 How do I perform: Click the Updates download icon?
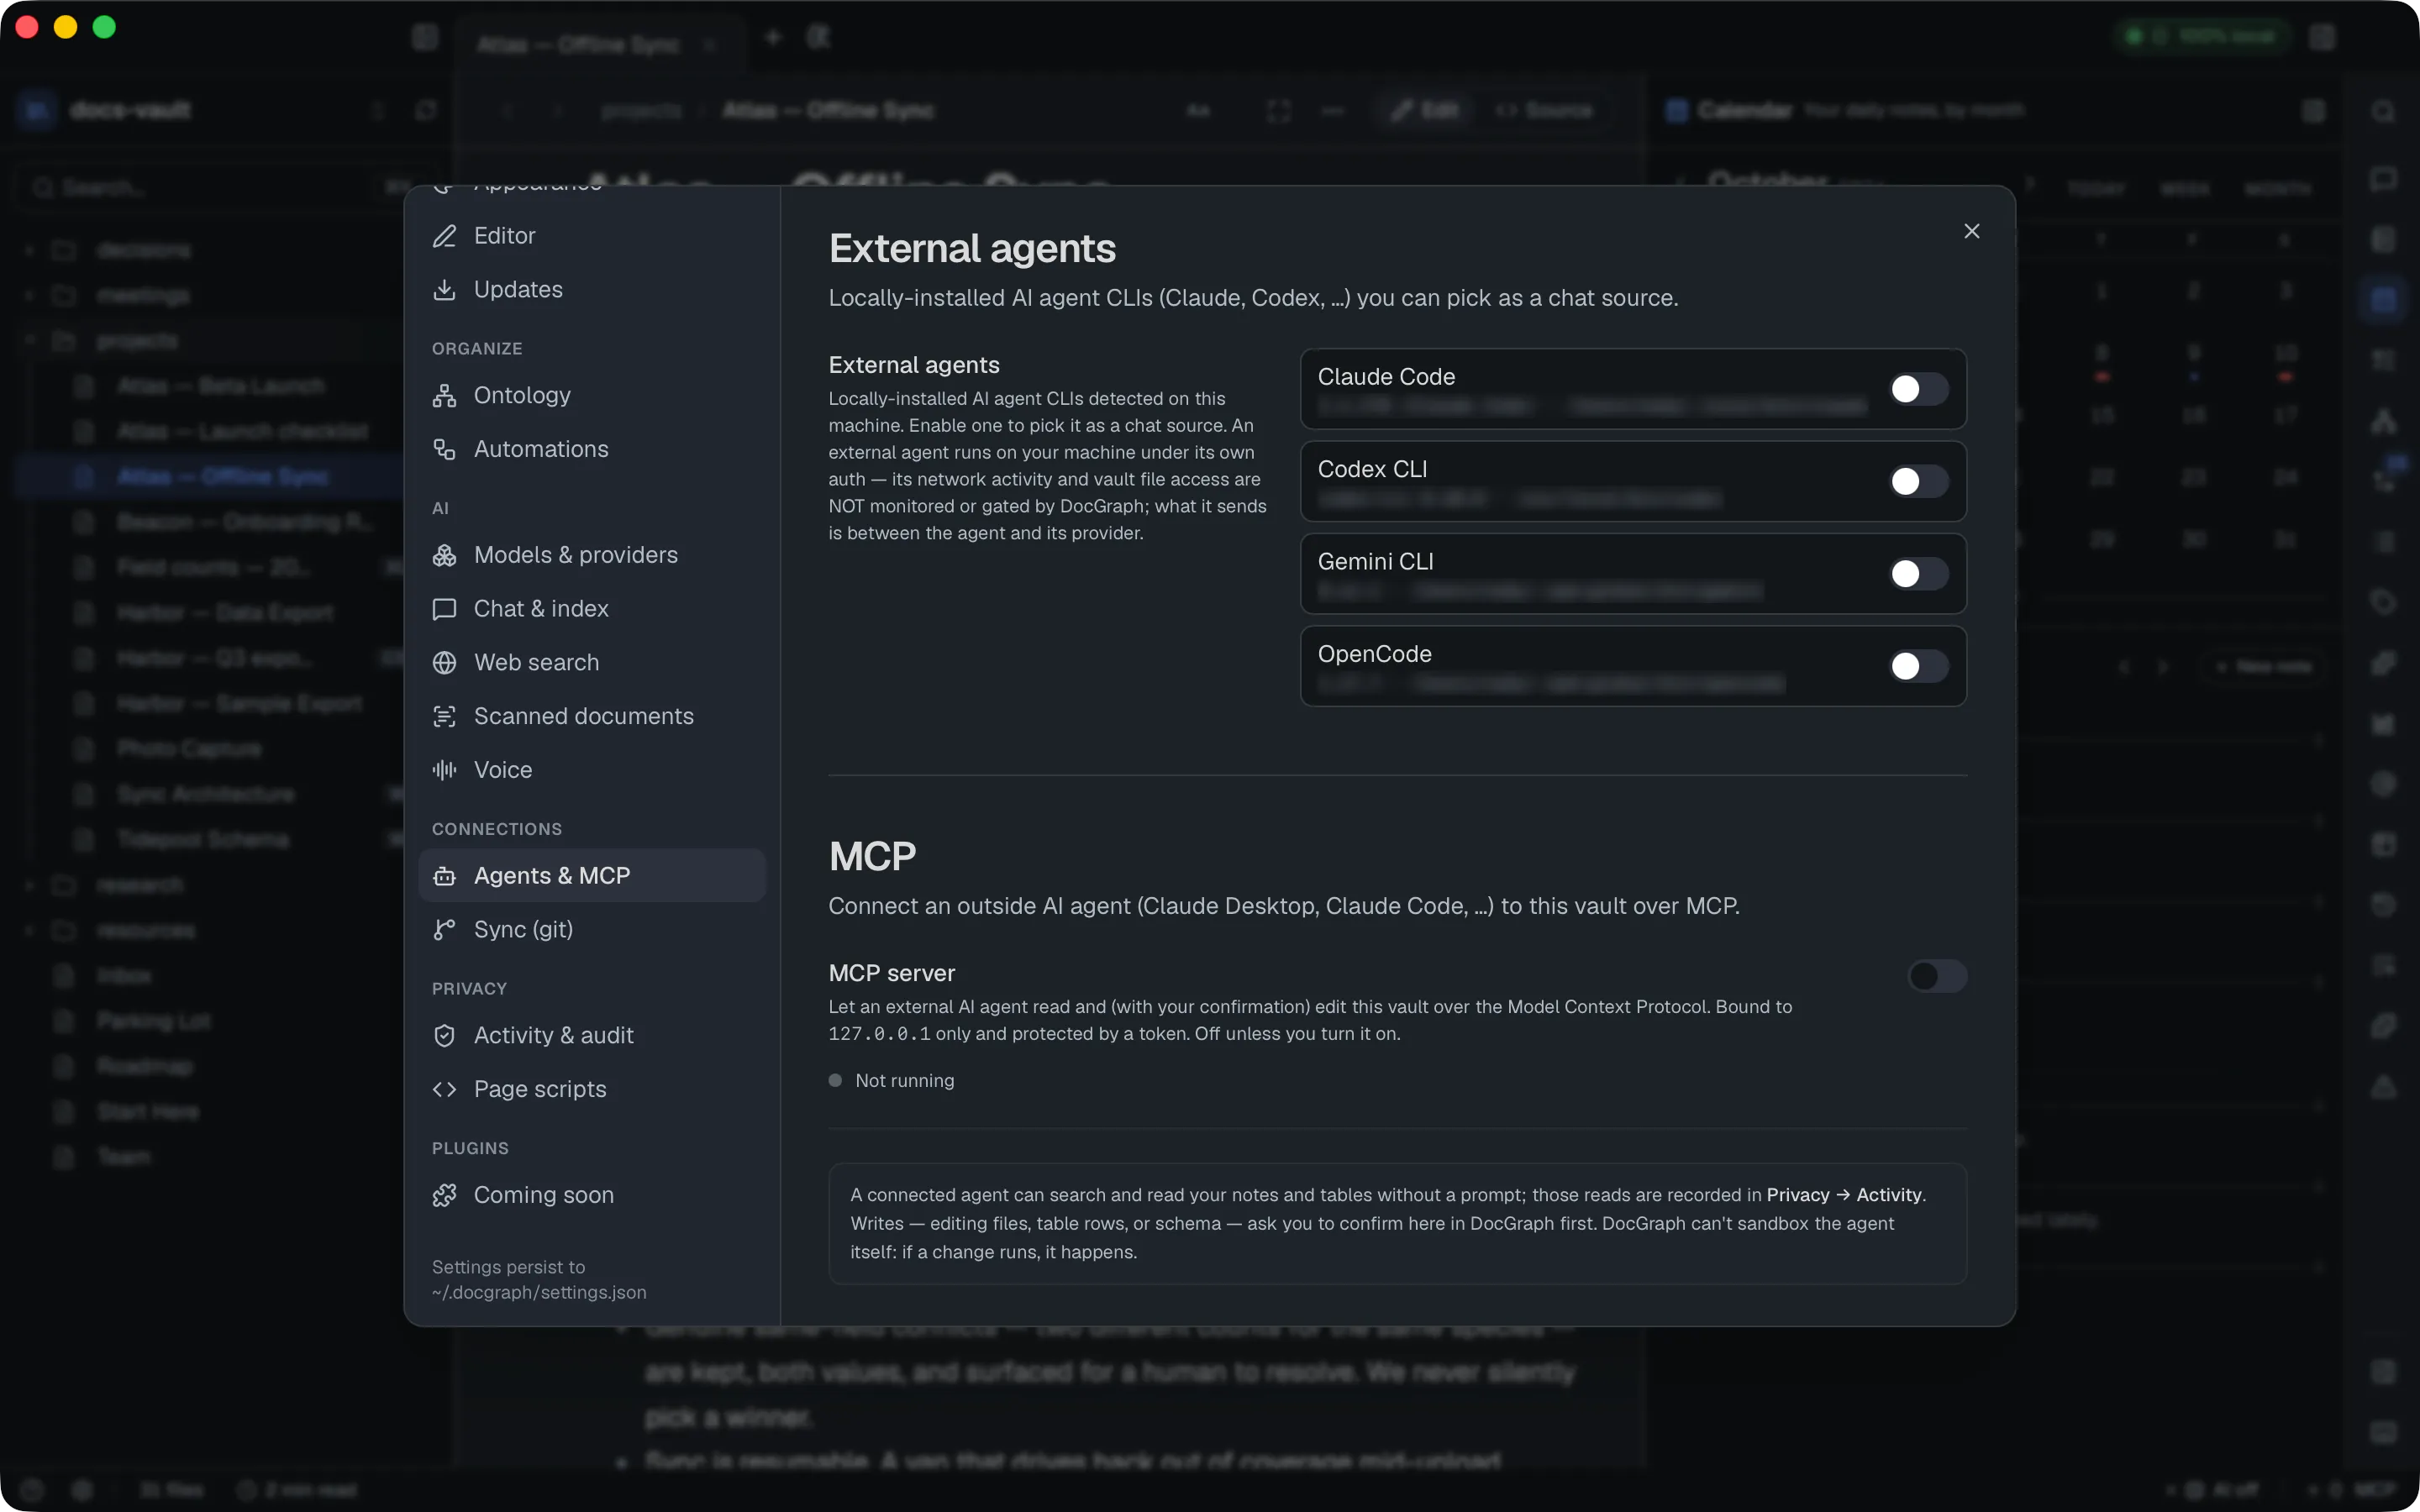[x=444, y=290]
